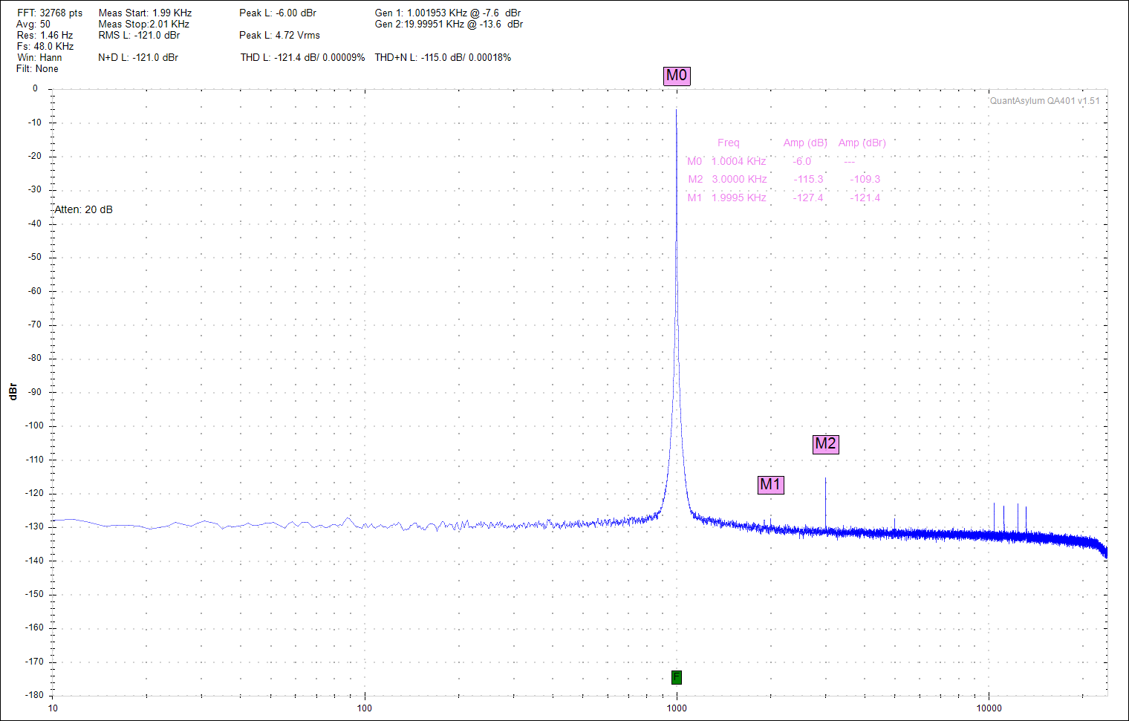Click the 'Atten: 20 dB' label
The height and width of the screenshot is (721, 1129).
coord(83,210)
